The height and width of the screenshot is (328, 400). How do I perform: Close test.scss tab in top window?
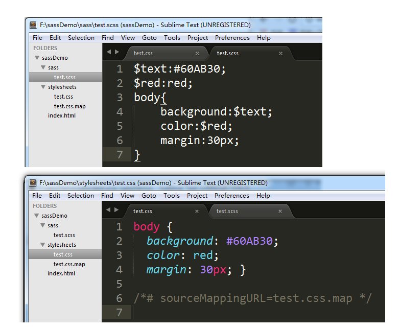(280, 53)
